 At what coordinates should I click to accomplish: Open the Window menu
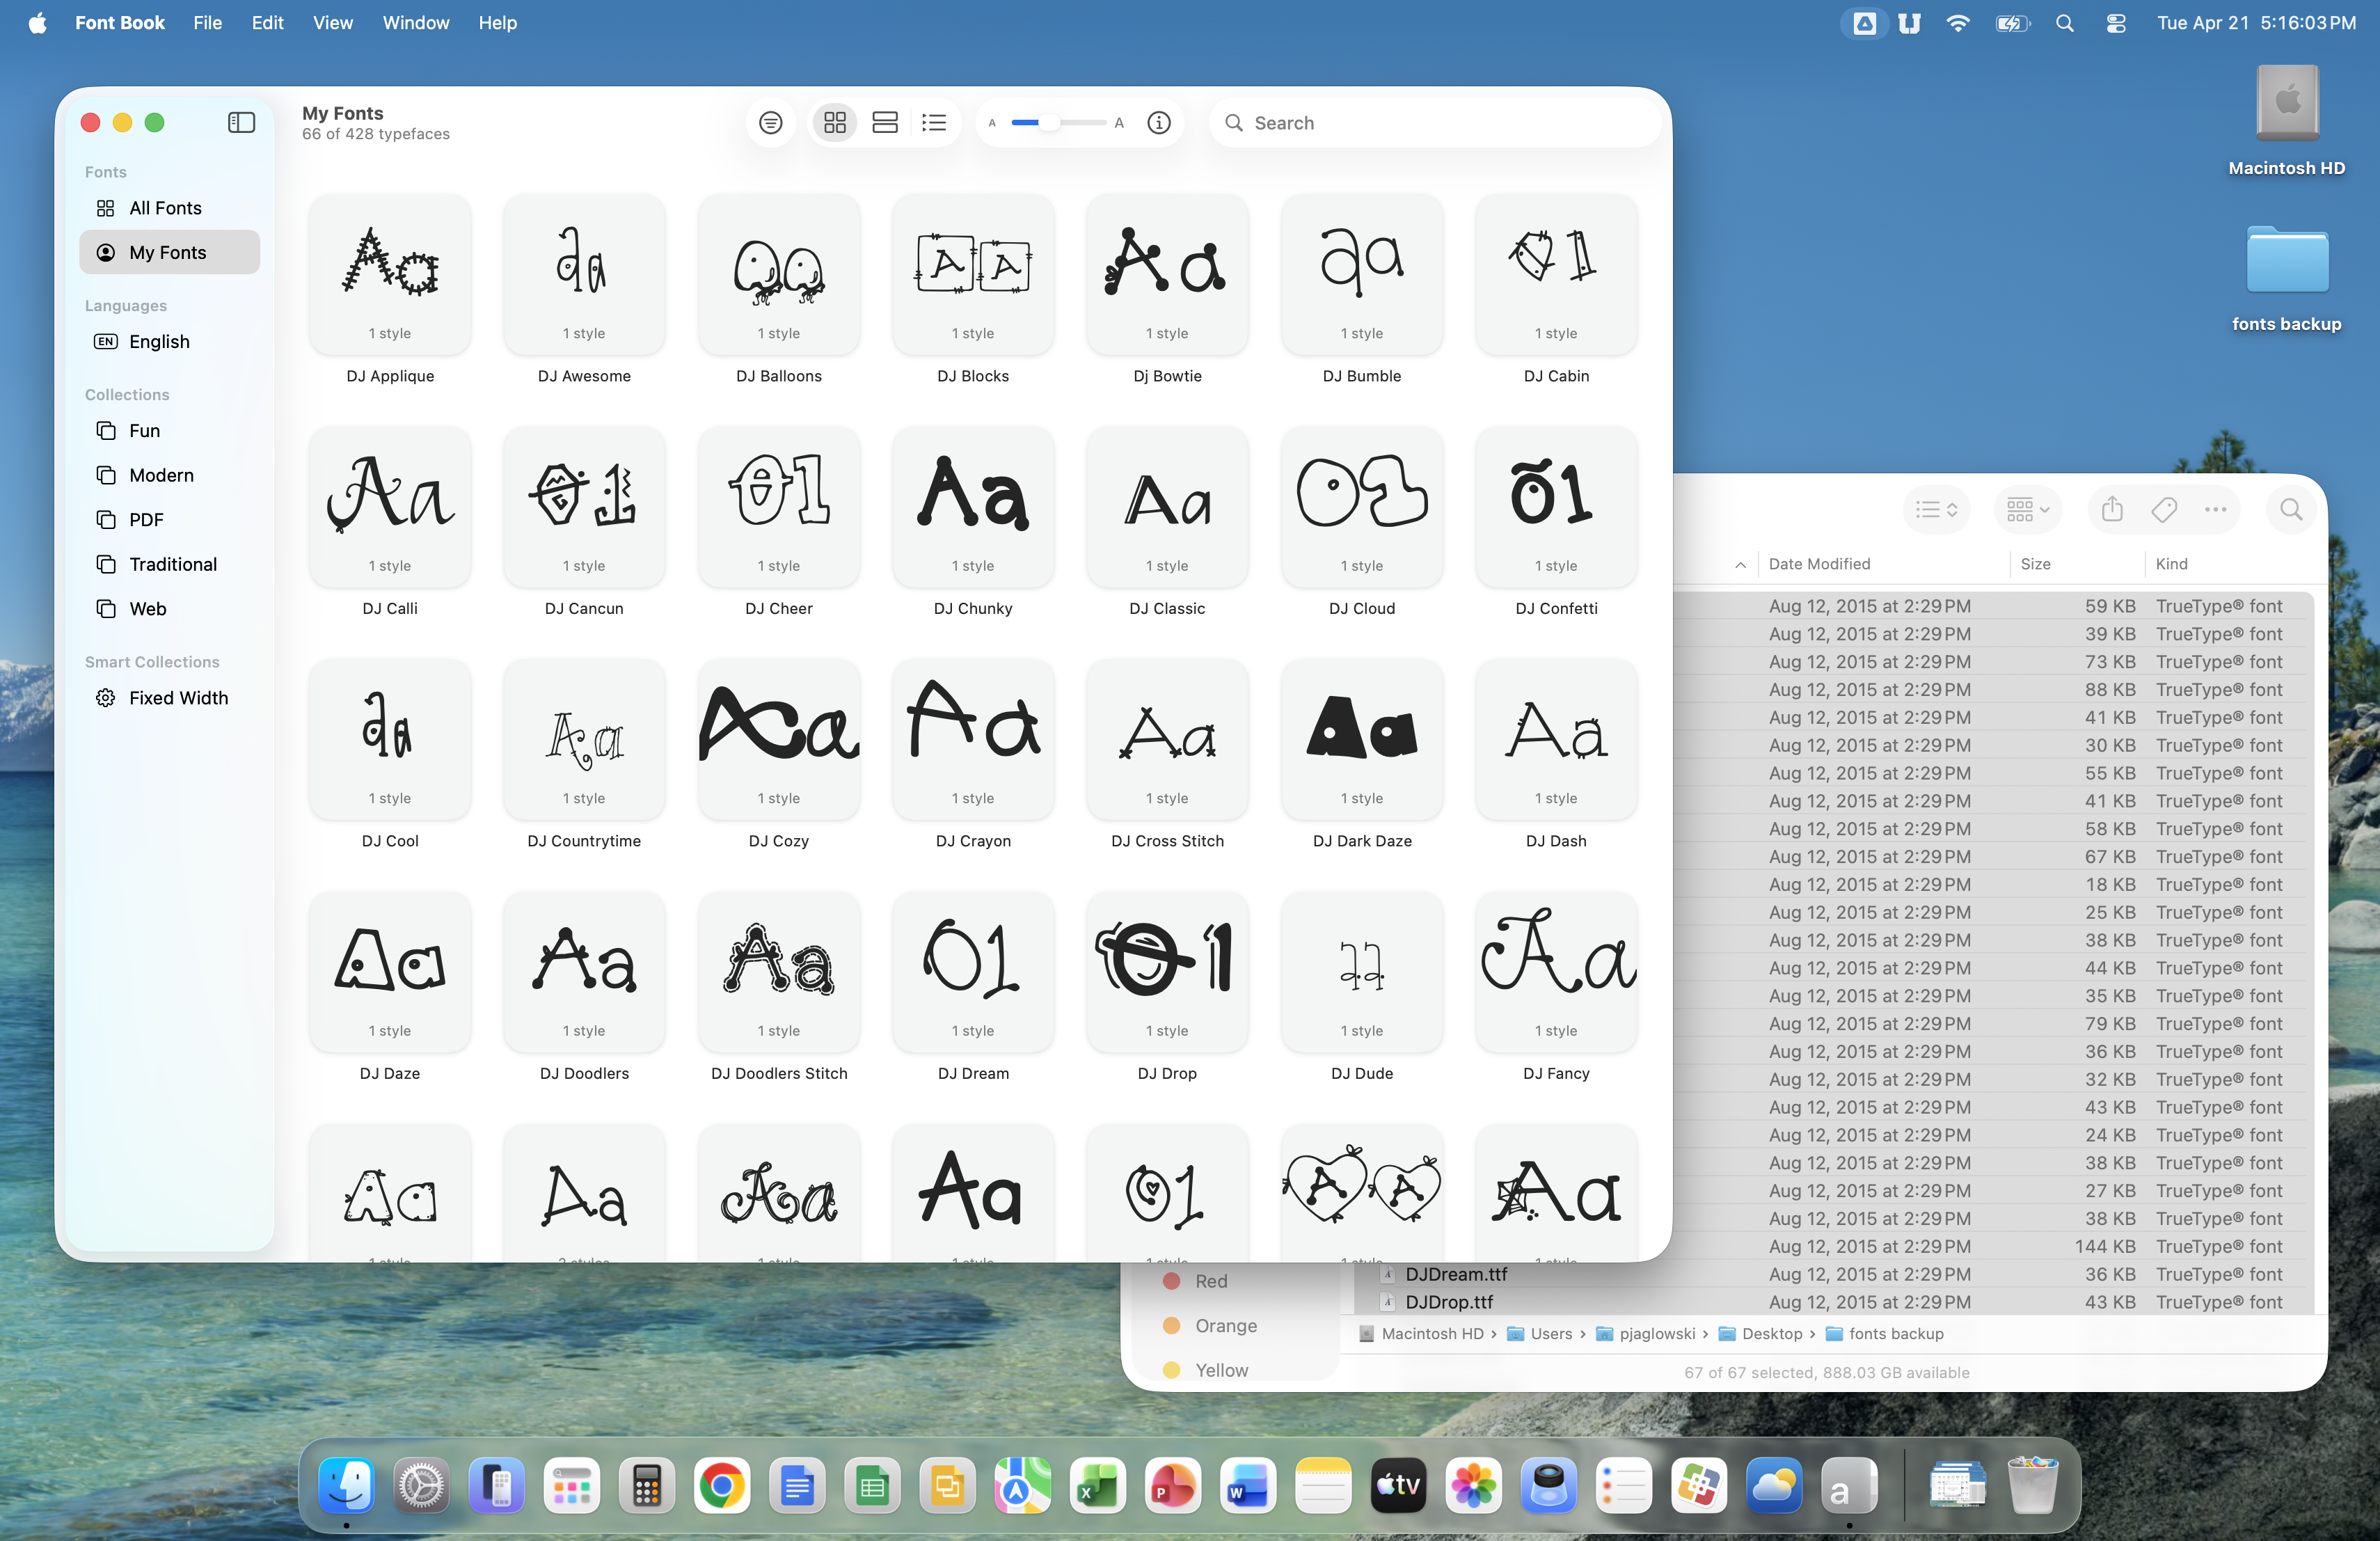click(x=415, y=22)
